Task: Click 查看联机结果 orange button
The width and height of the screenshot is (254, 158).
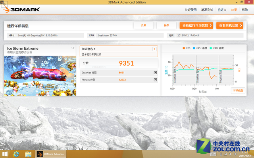Action: click(x=230, y=25)
